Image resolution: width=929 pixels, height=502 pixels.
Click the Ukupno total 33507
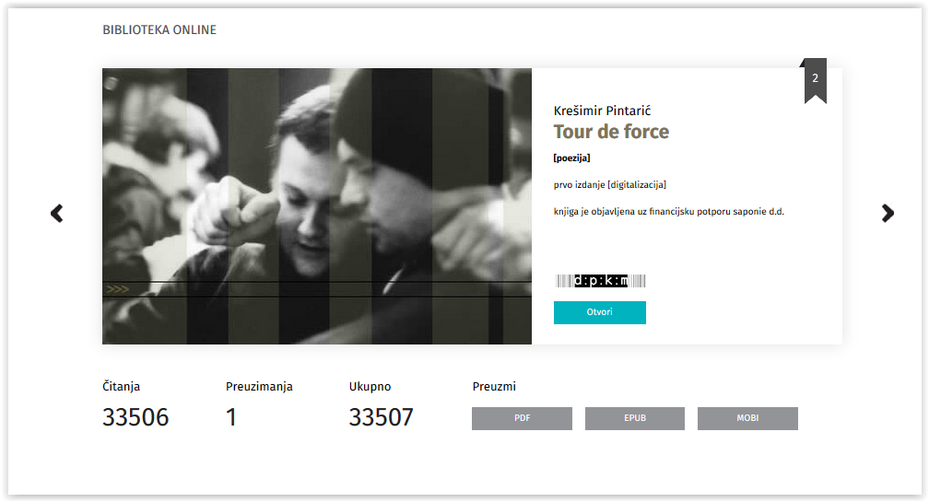click(x=381, y=417)
